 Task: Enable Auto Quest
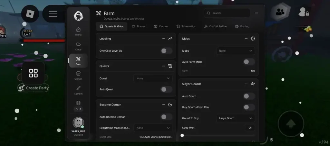coord(167,89)
